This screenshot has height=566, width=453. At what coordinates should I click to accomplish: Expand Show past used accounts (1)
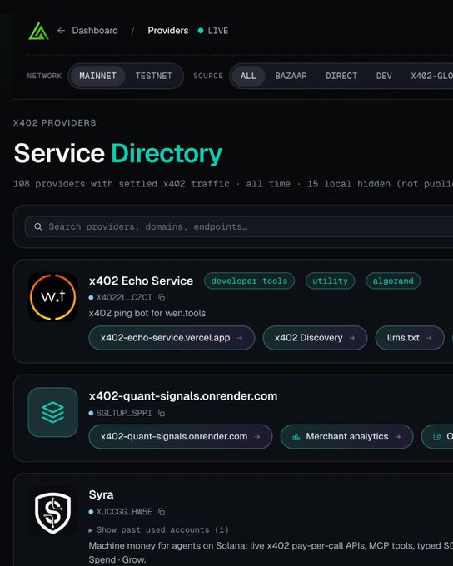coord(158,529)
